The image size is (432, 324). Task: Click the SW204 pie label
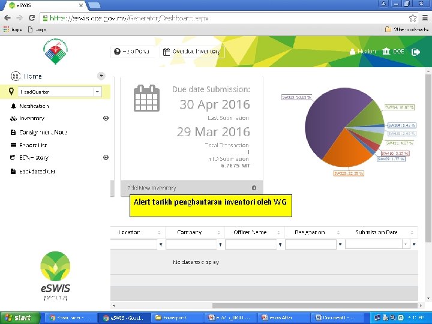click(400, 107)
